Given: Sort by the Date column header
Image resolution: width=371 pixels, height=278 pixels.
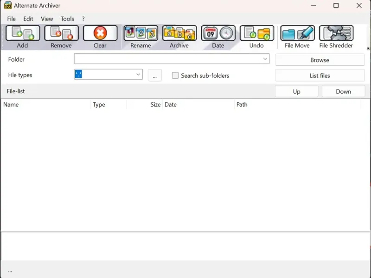Looking at the screenshot, I should coord(198,105).
